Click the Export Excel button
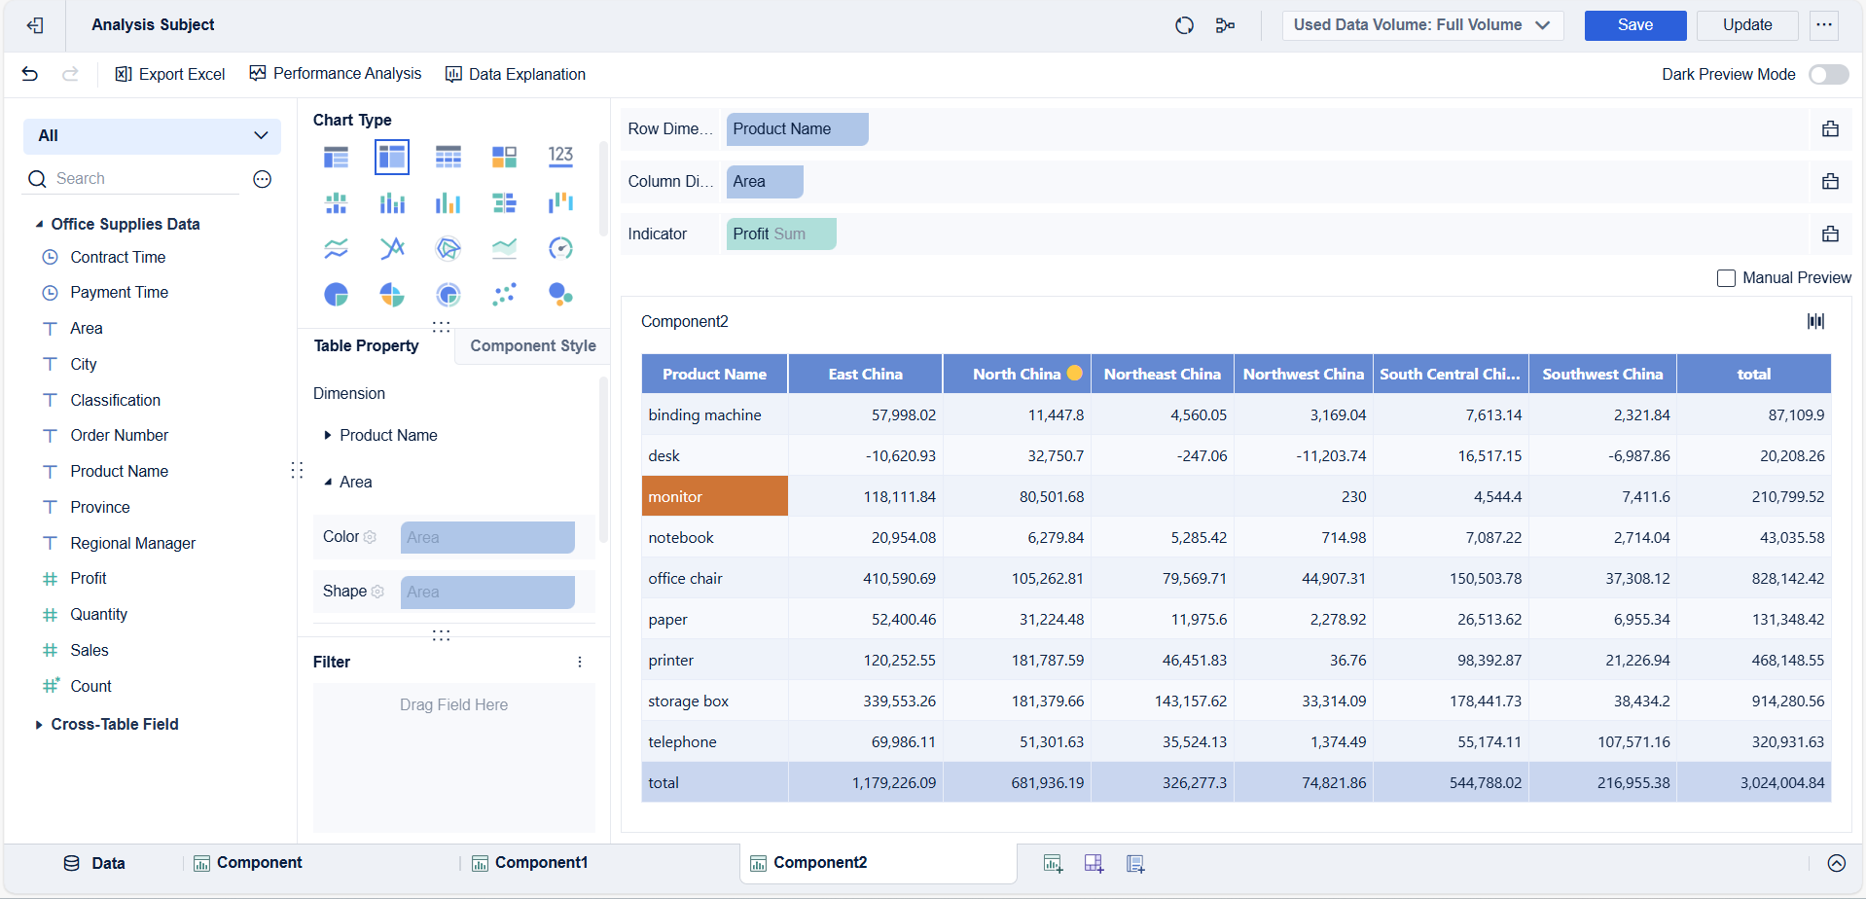 click(x=170, y=75)
